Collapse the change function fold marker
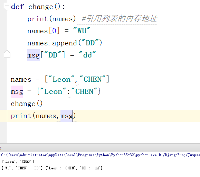This screenshot has width=200, height=177. coord(7,6)
